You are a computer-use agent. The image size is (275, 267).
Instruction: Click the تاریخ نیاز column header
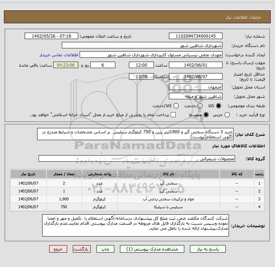coord(28,174)
